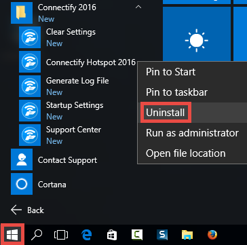Click the Connectify Hotspot 2016 label

pos(91,62)
